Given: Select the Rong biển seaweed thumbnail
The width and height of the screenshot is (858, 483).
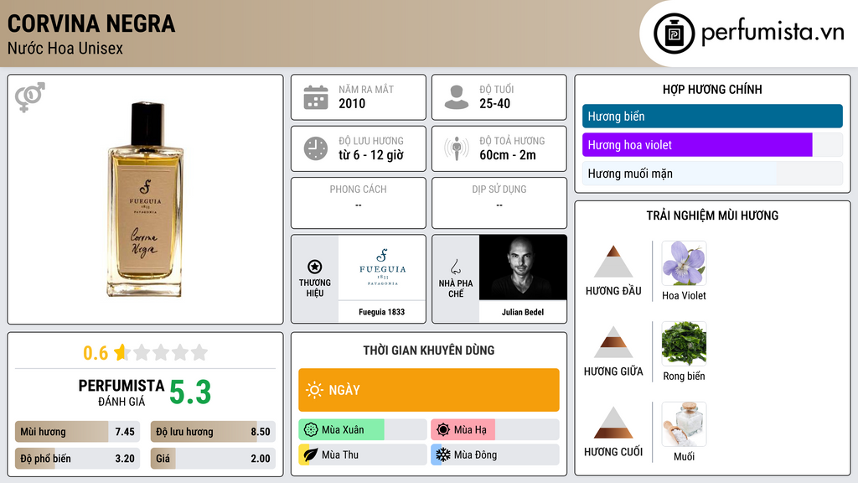Looking at the screenshot, I should pyautogui.click(x=684, y=344).
